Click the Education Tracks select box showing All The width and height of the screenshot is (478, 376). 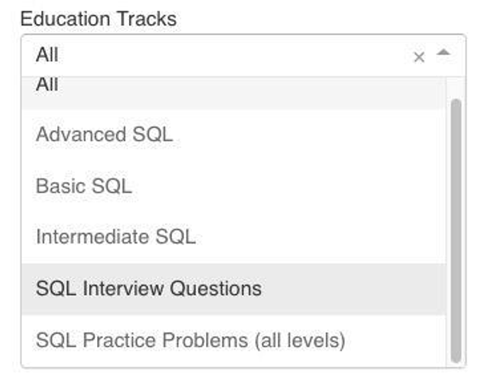(x=212, y=55)
